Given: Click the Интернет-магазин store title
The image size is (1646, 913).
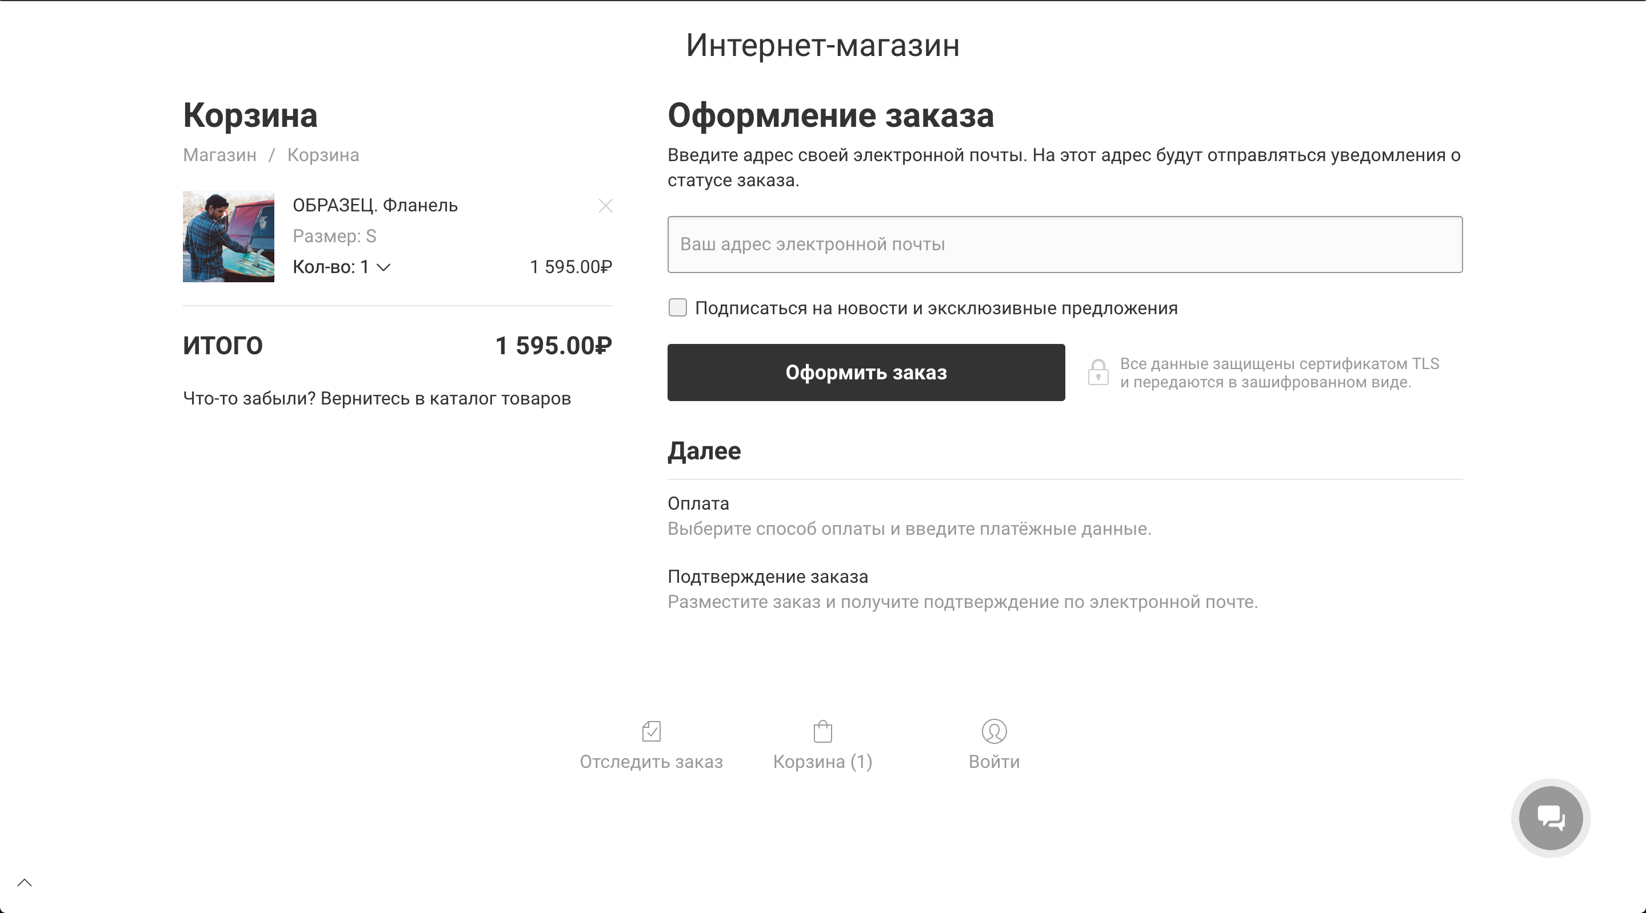Looking at the screenshot, I should pos(822,45).
